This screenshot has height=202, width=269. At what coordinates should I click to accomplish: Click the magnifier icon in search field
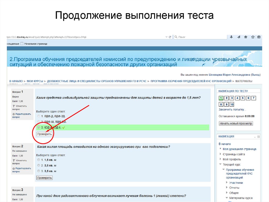pyautogui.click(x=175, y=37)
